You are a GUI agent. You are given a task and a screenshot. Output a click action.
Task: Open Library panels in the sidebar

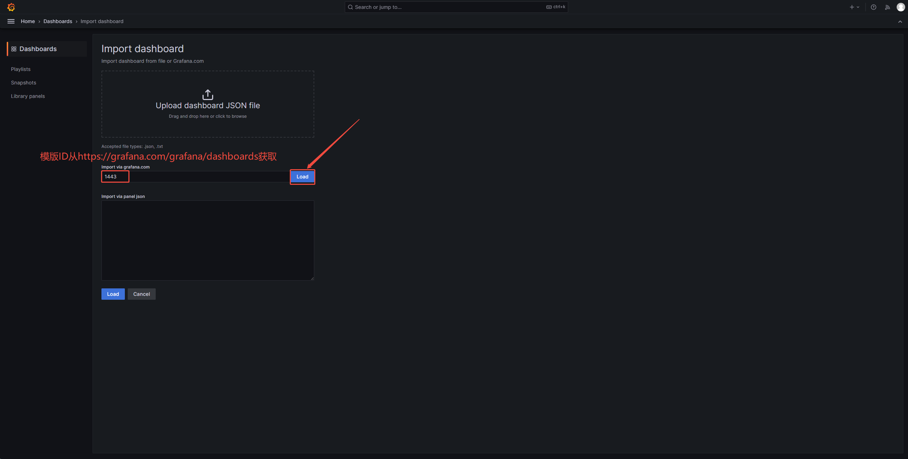(28, 96)
